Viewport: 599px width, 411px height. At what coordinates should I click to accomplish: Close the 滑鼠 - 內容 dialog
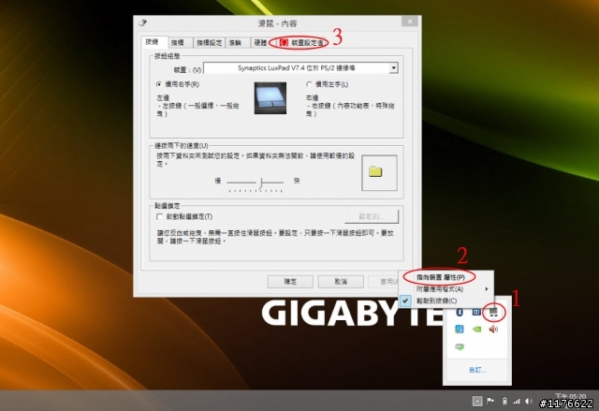tap(410, 22)
